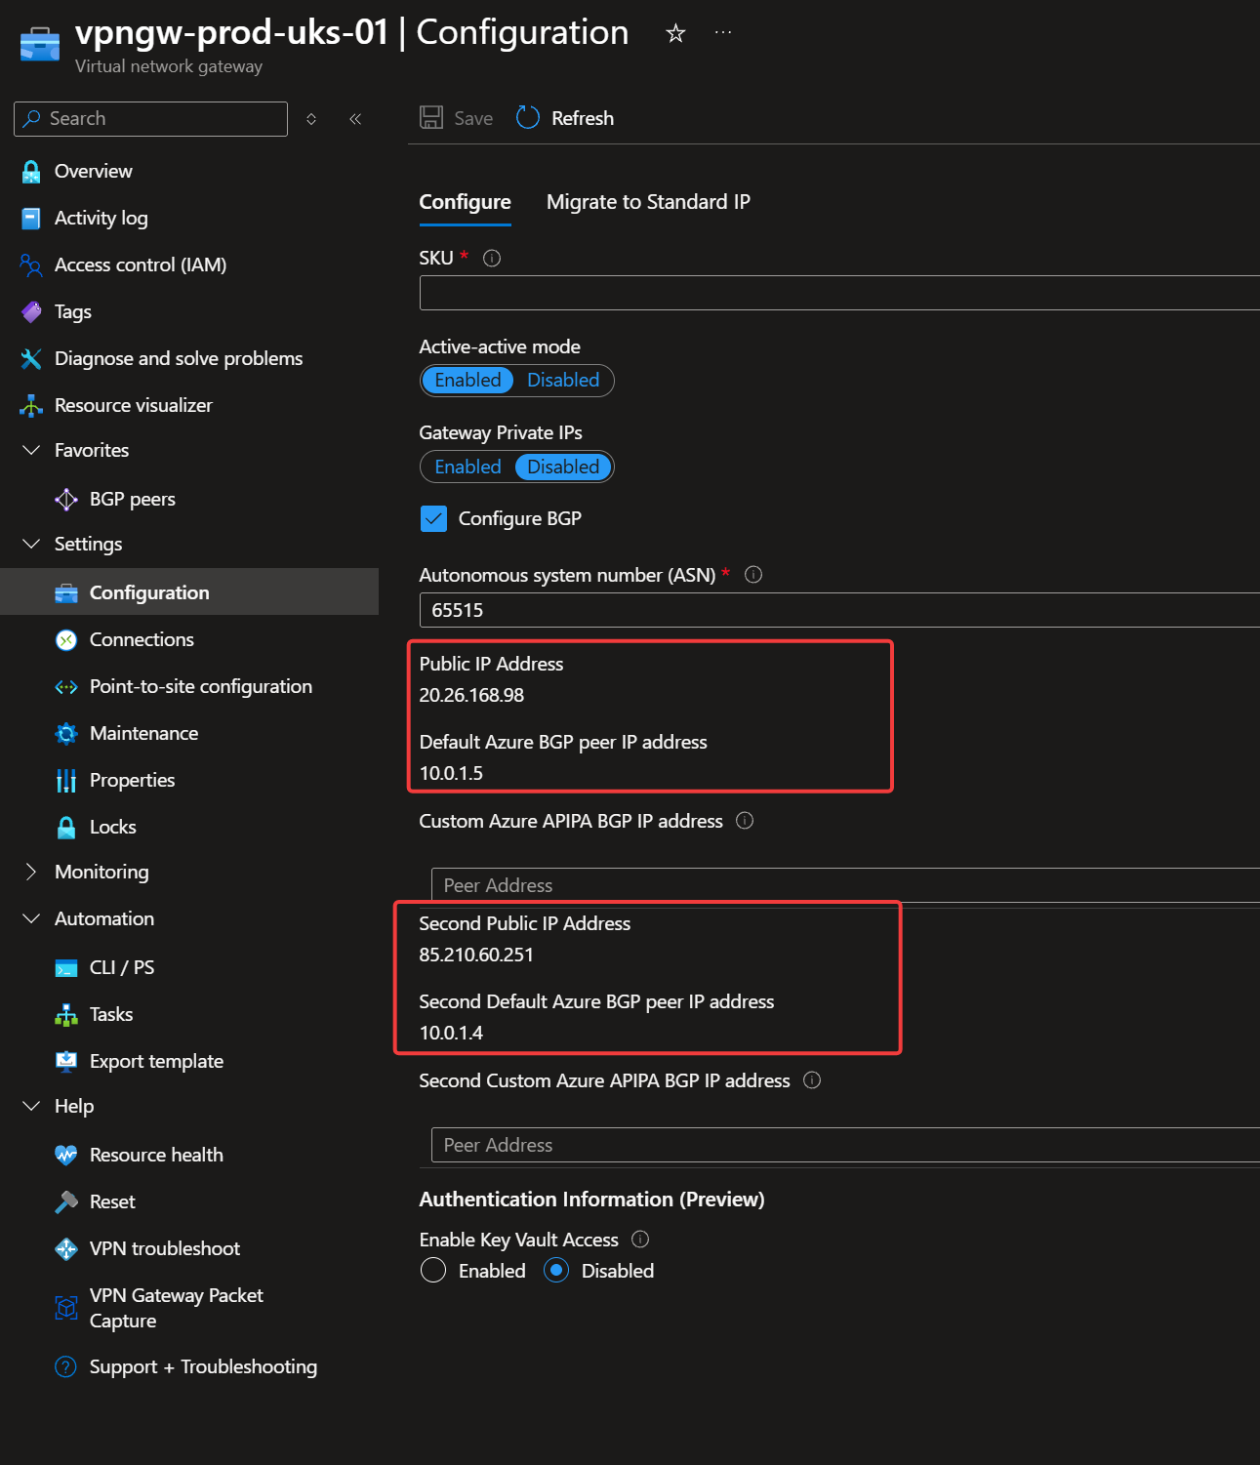Switch to the Configure tab
Image resolution: width=1260 pixels, height=1465 pixels.
[x=466, y=202]
